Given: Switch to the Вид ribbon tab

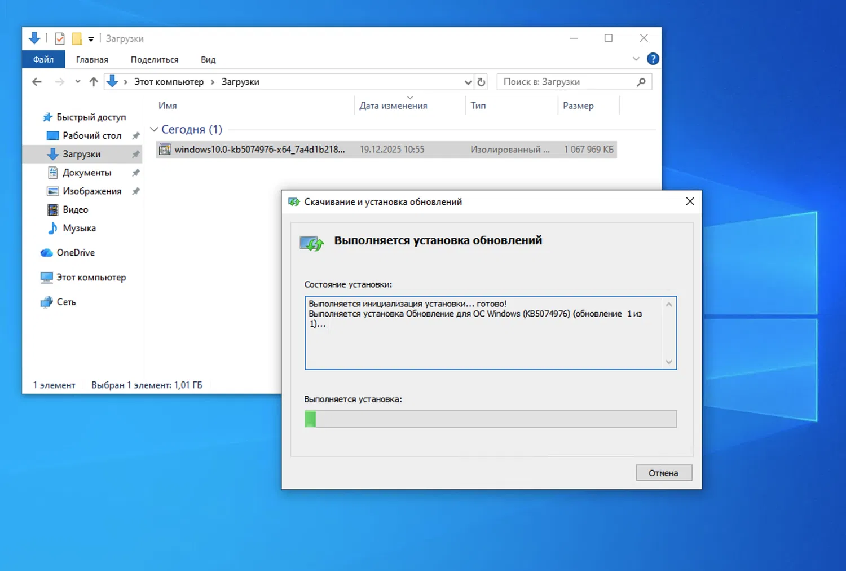Looking at the screenshot, I should click(x=208, y=59).
